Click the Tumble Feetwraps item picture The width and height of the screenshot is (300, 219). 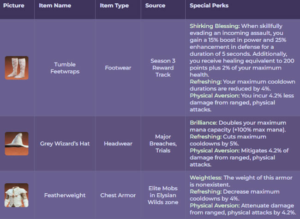click(x=17, y=68)
